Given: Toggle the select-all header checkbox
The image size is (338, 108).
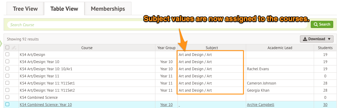Looking at the screenshot, I should point(7,48).
